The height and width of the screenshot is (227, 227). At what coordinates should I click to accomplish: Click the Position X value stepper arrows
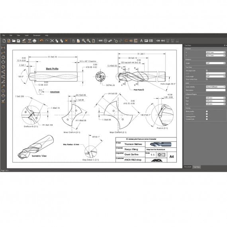pos(224,53)
